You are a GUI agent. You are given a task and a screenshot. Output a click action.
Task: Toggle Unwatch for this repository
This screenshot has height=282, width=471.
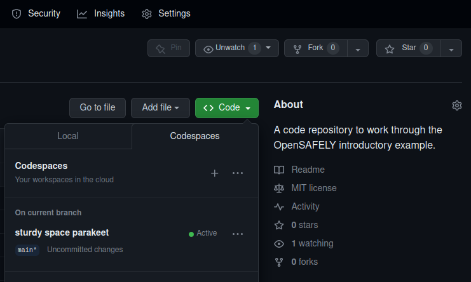click(x=237, y=48)
